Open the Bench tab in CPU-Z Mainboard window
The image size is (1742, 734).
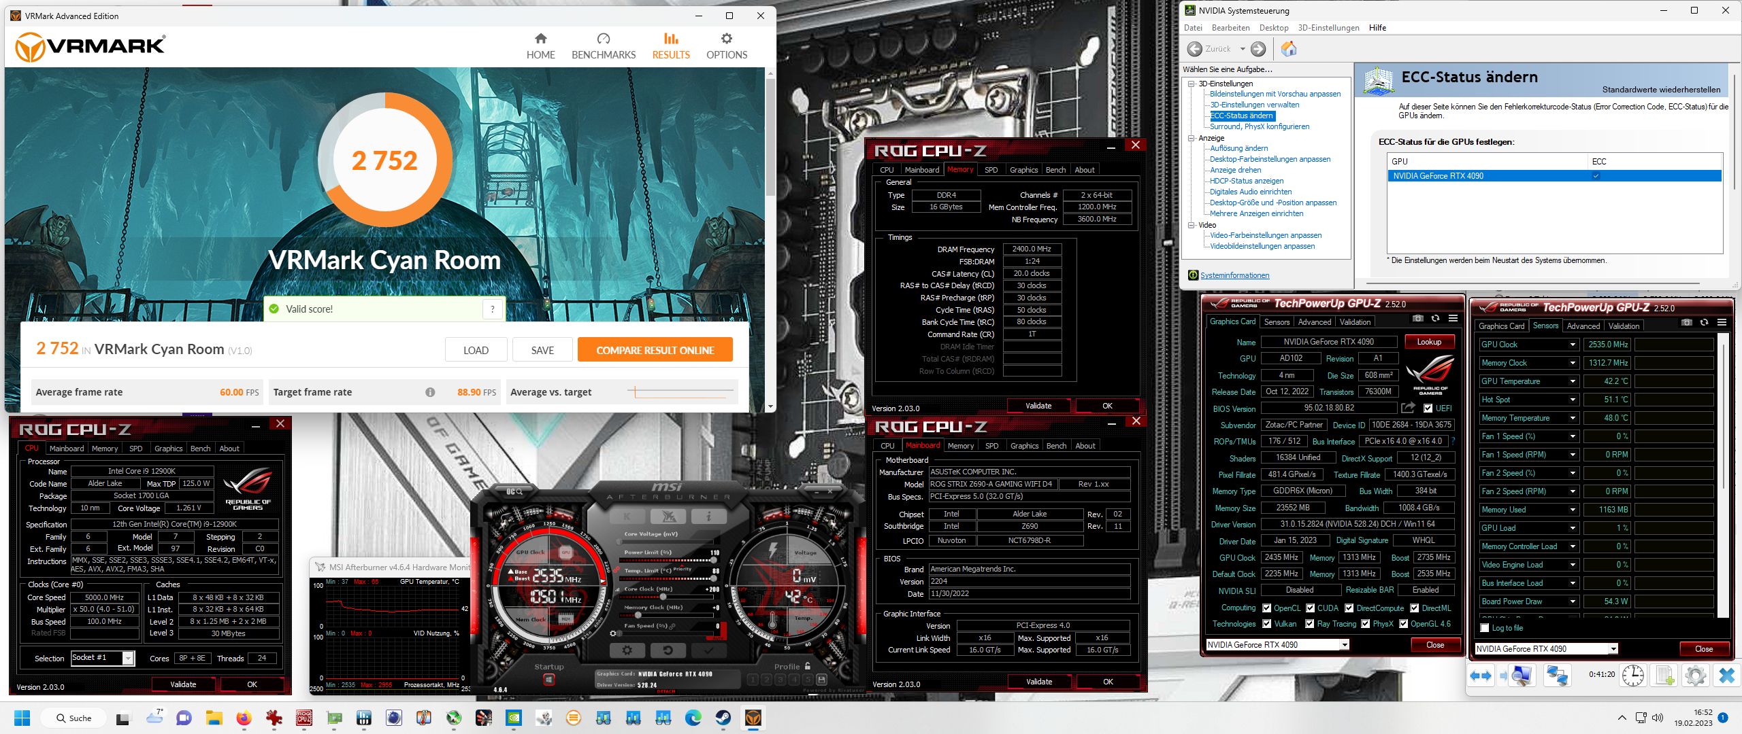[x=1056, y=446]
